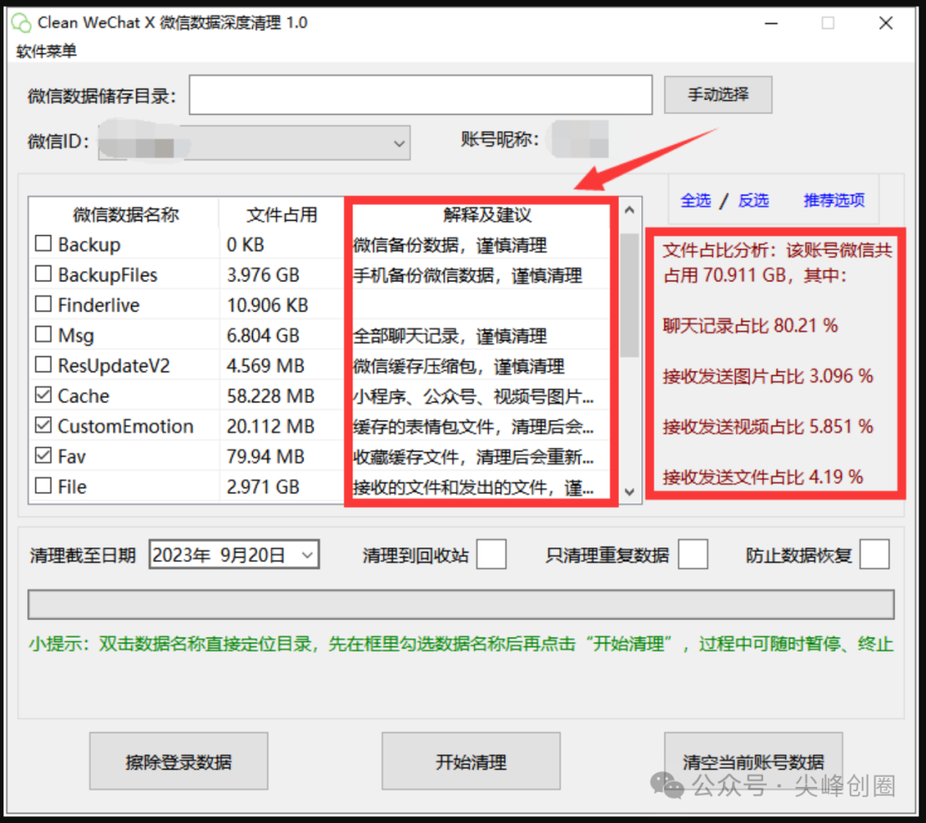Click the 58.228 MB size cell
This screenshot has height=823, width=926.
click(x=270, y=396)
